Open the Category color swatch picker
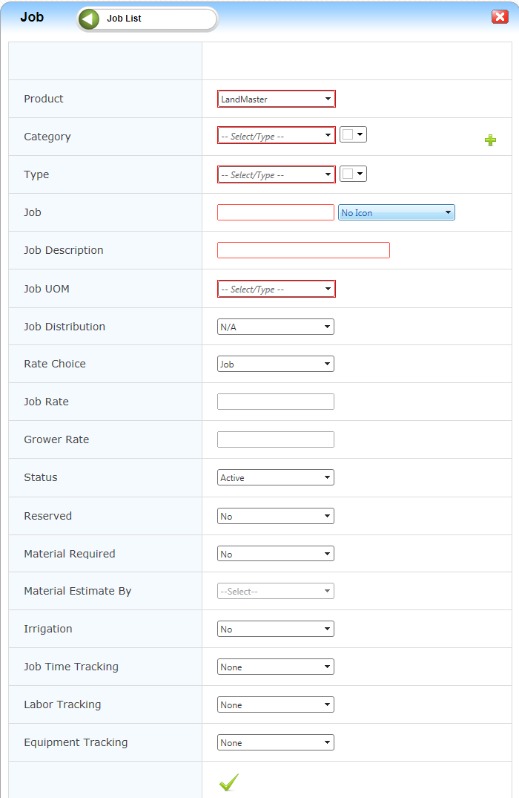 click(x=353, y=134)
